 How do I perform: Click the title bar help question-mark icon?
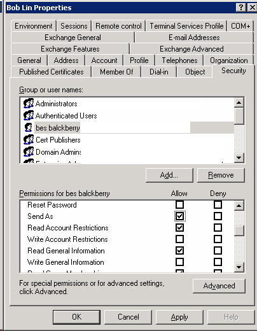click(x=240, y=8)
